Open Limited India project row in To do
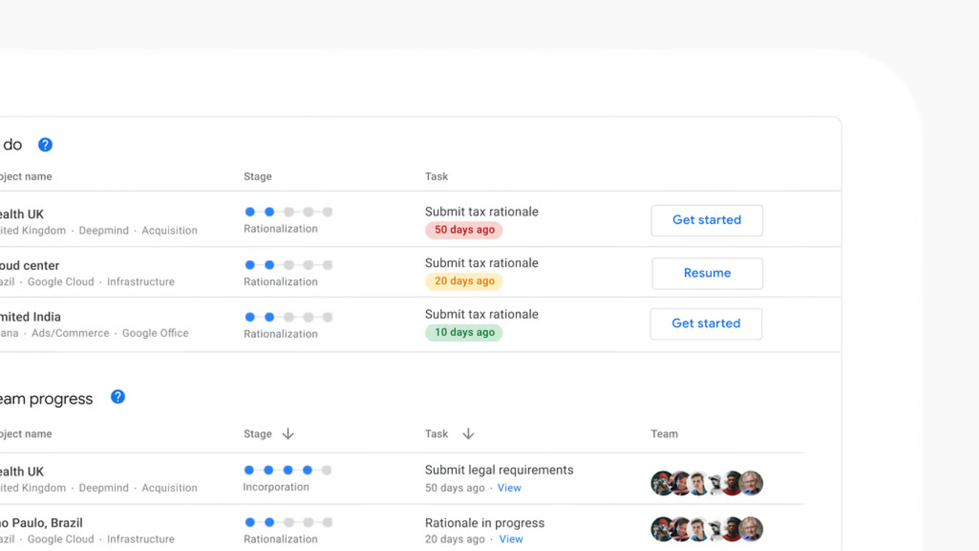The width and height of the screenshot is (979, 551). (x=30, y=317)
